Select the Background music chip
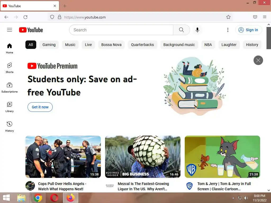Screen dimensions: 271x203 coord(179,45)
